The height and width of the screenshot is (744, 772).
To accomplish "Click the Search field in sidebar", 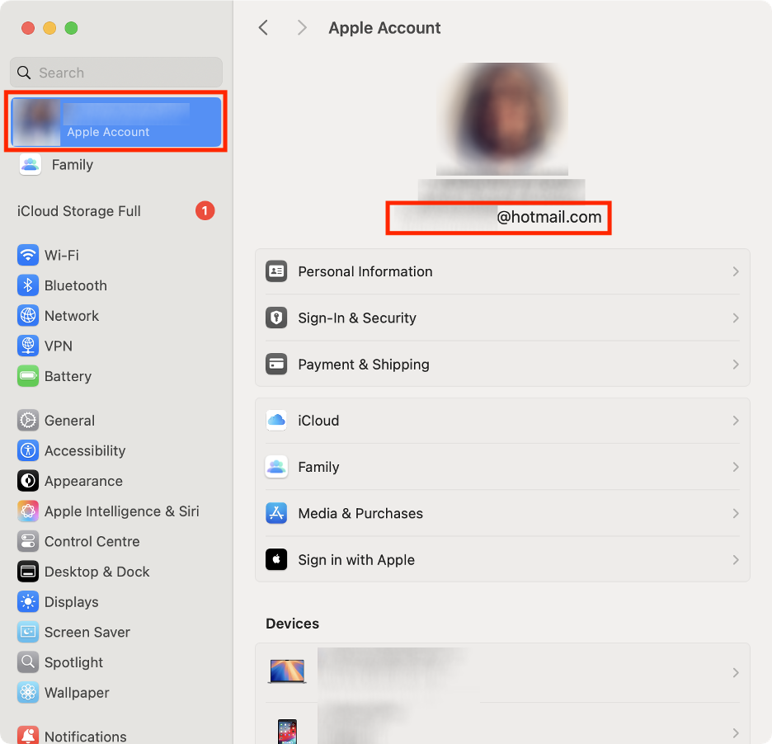I will click(116, 73).
